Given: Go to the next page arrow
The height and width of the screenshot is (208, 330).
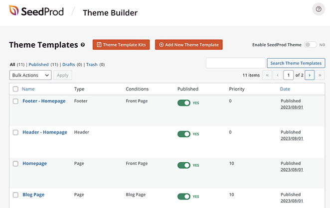Looking at the screenshot, I should [x=310, y=75].
